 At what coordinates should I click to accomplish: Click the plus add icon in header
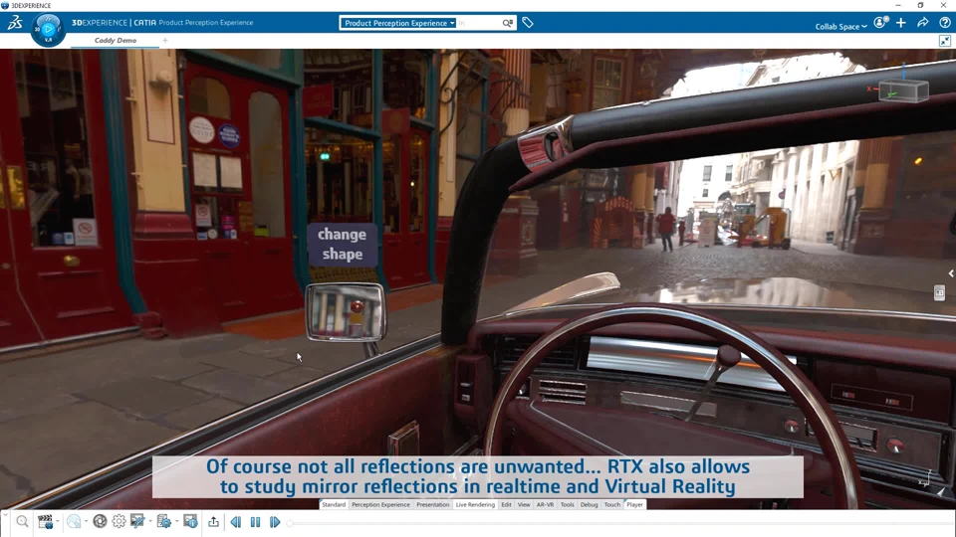[x=901, y=23]
